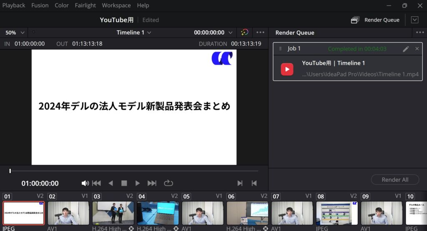Jump to the first frame button
The width and height of the screenshot is (427, 231).
(x=96, y=183)
